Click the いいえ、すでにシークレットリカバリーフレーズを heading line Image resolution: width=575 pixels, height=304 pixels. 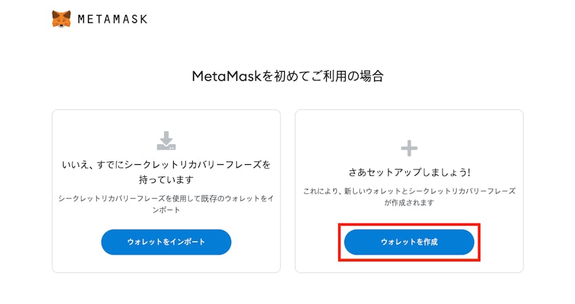tap(166, 164)
